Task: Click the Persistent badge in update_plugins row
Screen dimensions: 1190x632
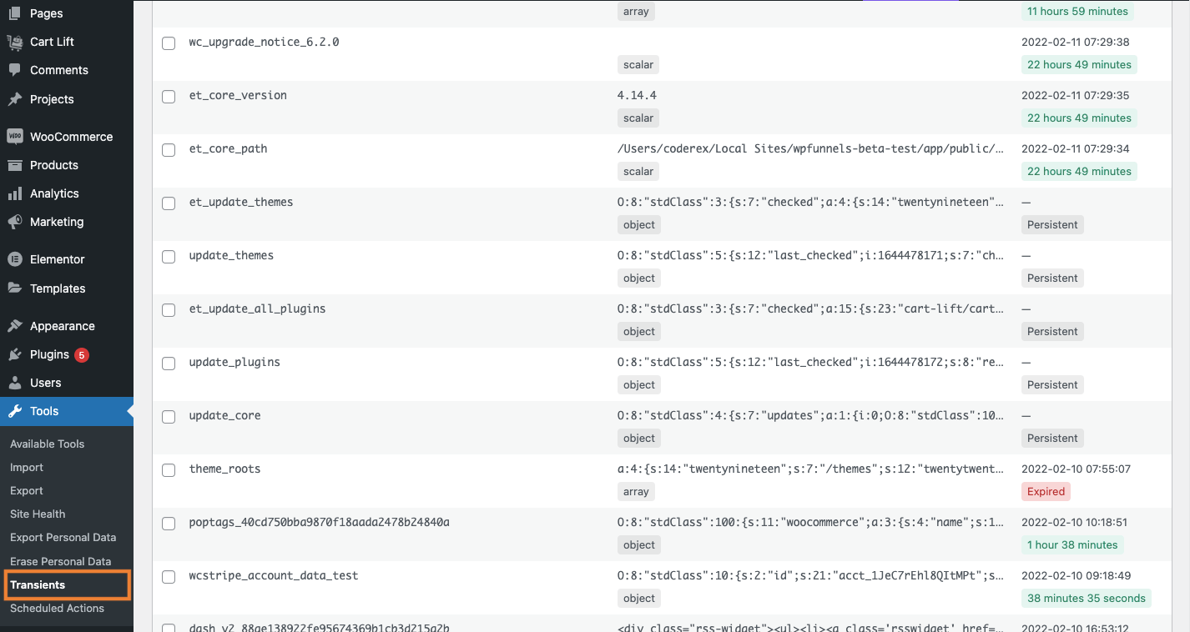Action: [1052, 384]
